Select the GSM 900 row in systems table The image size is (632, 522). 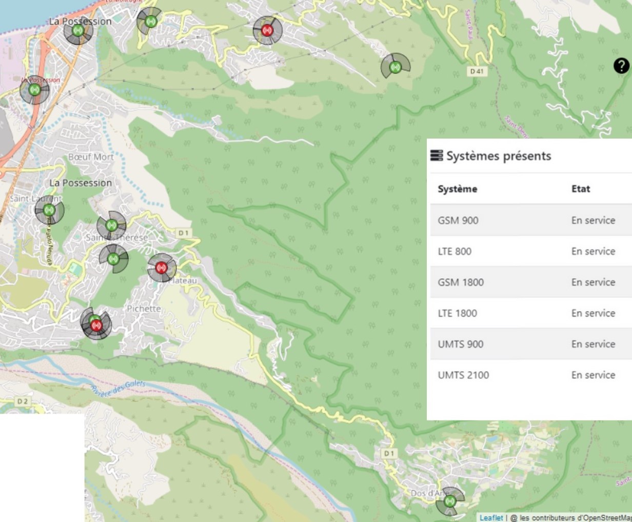pos(529,220)
